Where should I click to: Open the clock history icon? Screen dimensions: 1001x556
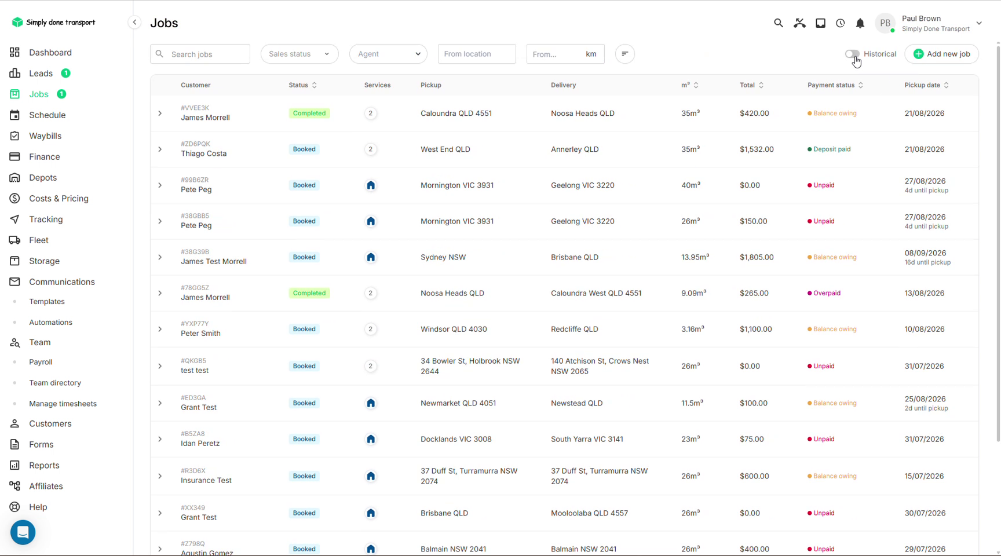click(x=841, y=23)
